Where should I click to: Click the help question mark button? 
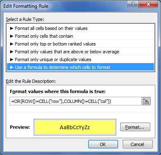point(133,5)
